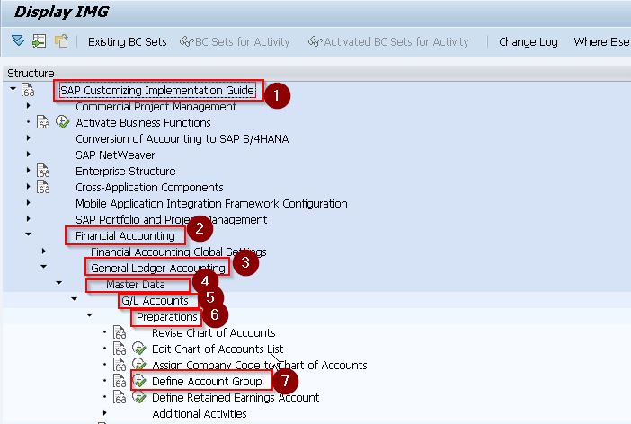
Task: Collapse General Ledger Accounting node
Action: (43, 266)
